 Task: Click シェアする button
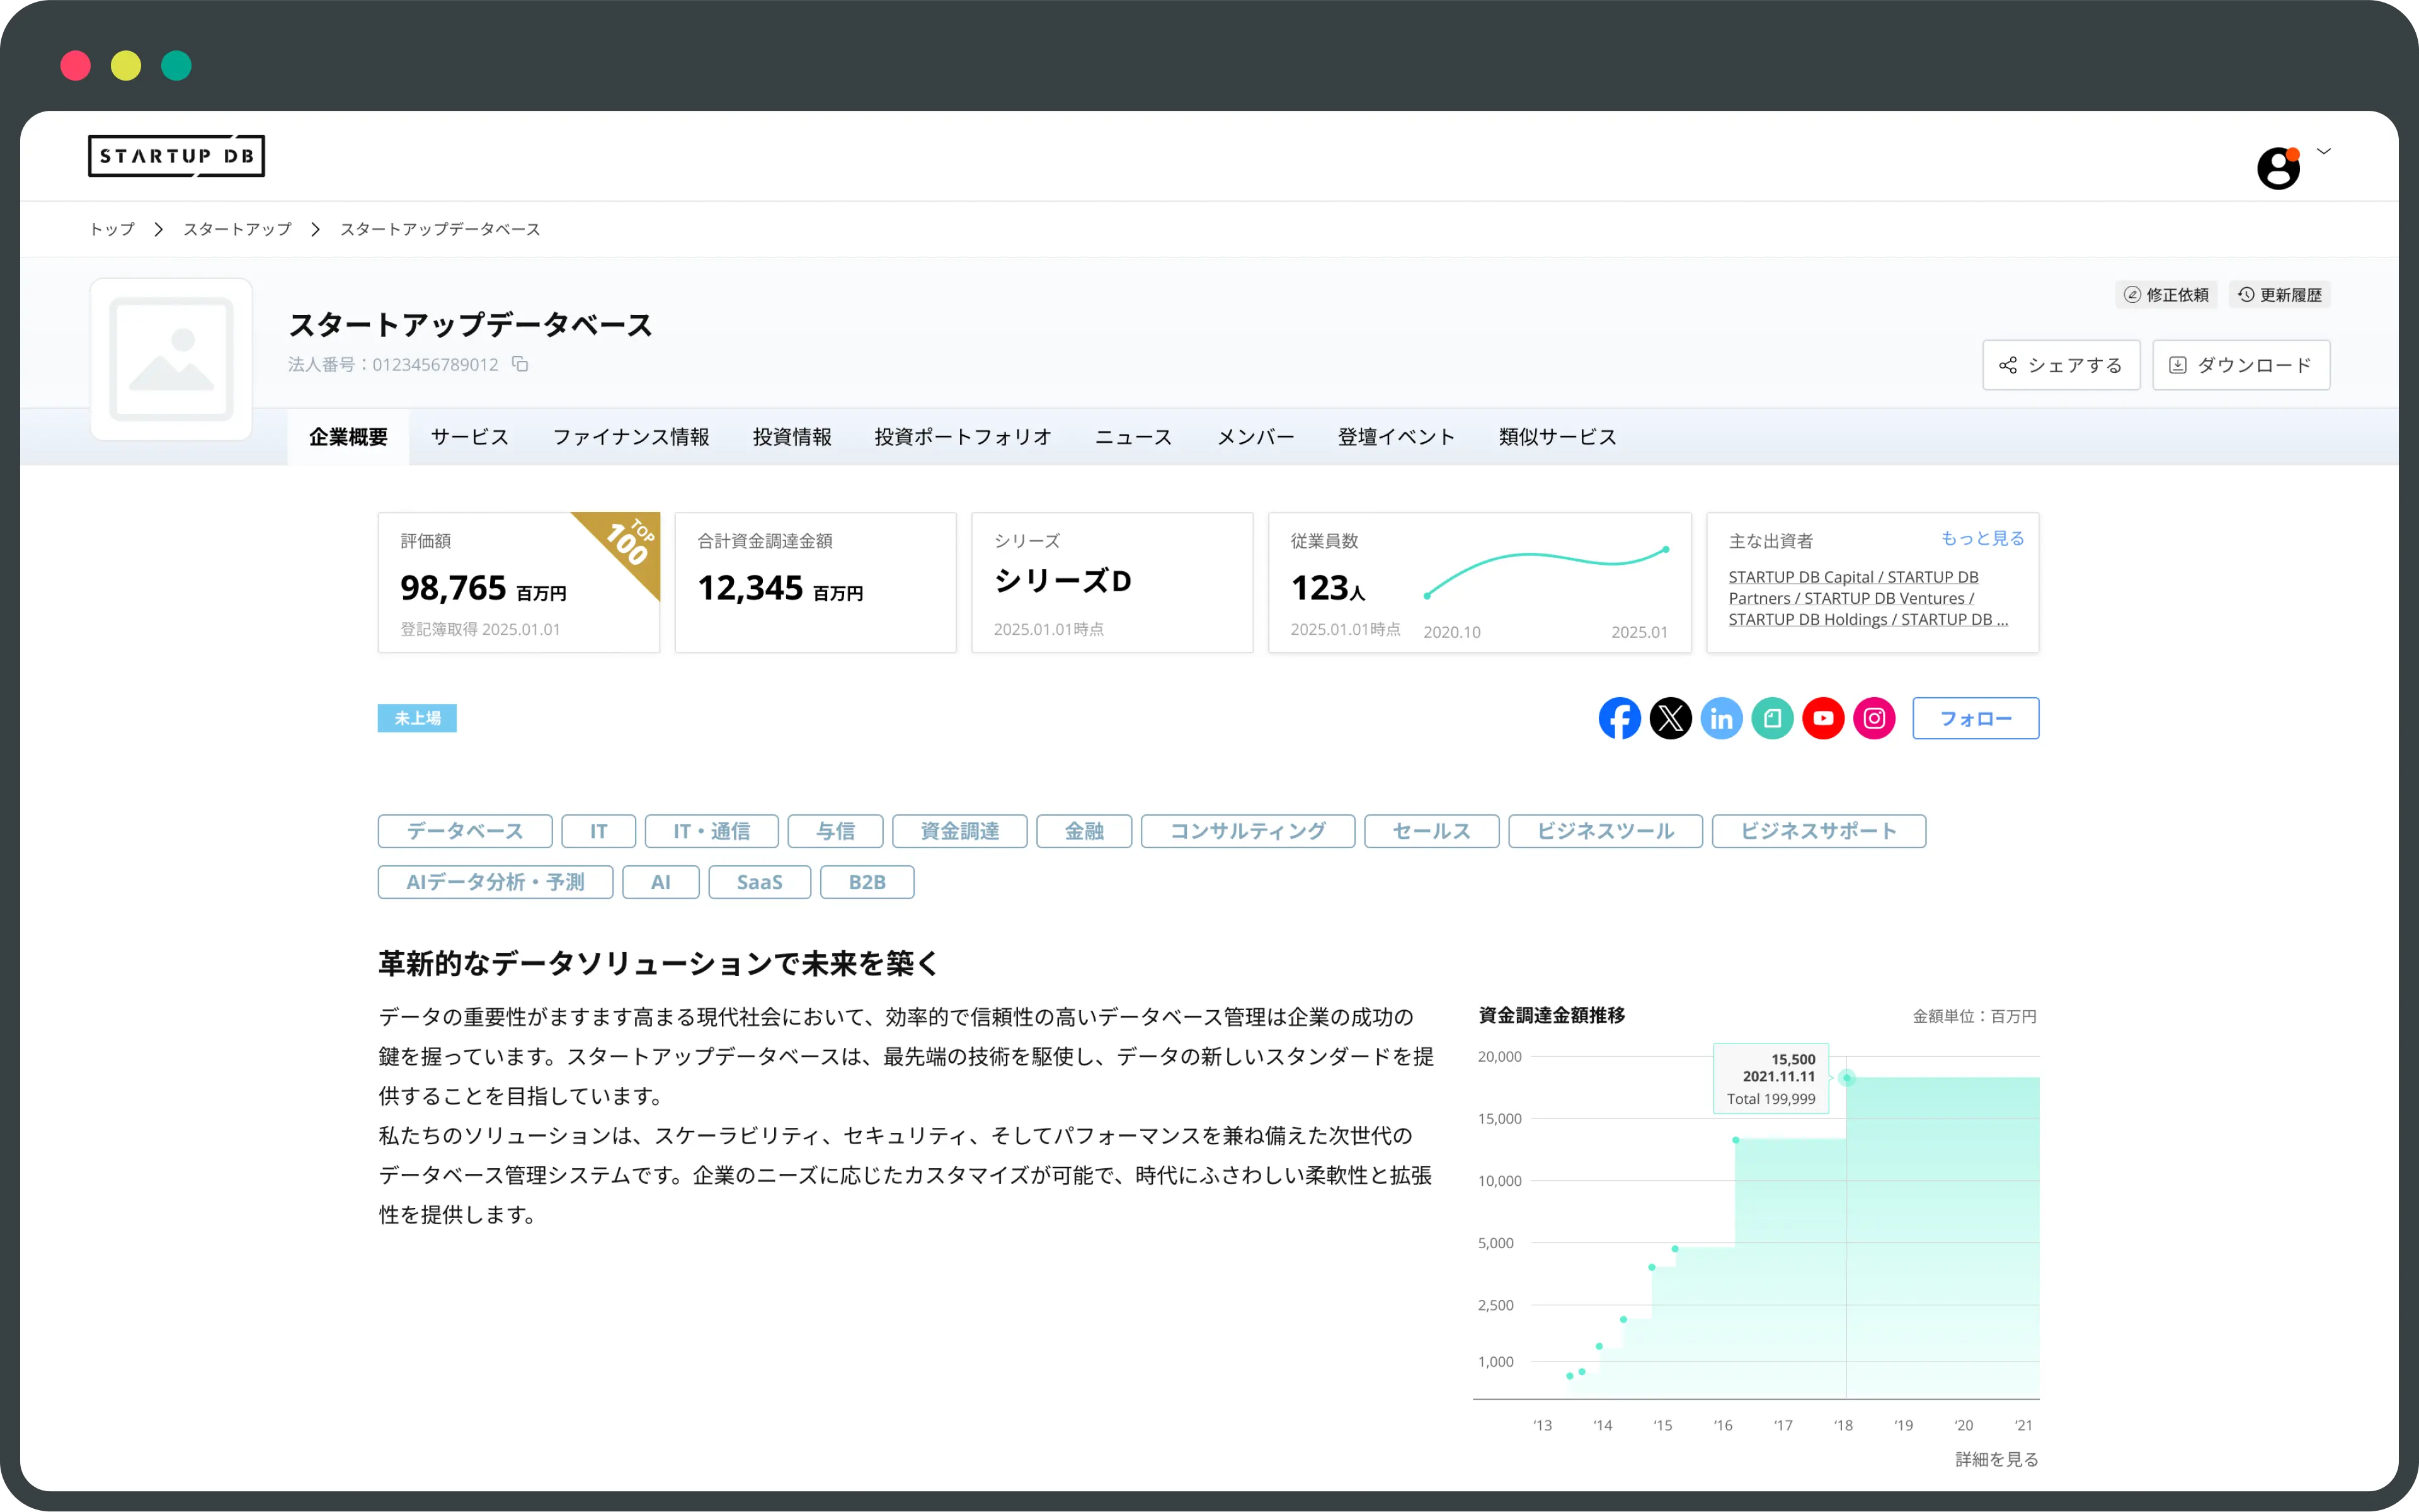[x=2061, y=365]
